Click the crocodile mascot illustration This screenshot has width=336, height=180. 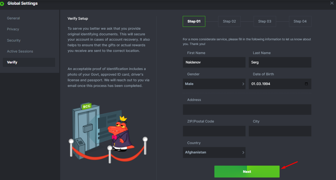[120, 134]
